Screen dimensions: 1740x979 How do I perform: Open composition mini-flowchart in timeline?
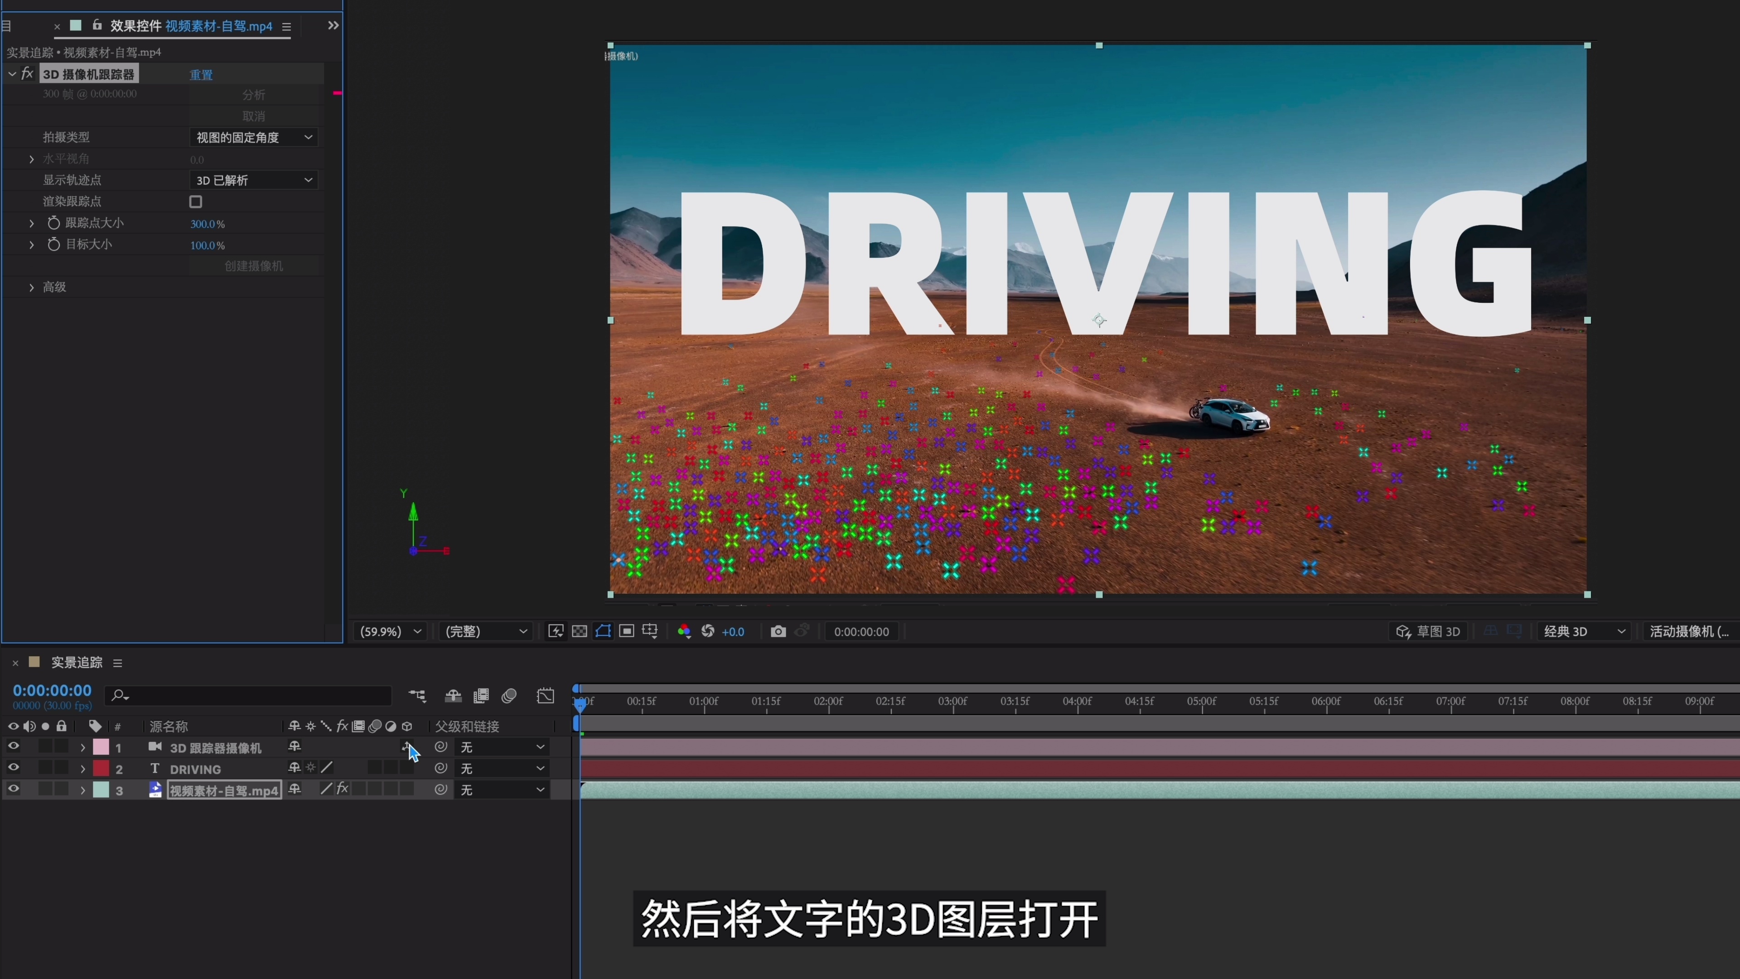417,695
